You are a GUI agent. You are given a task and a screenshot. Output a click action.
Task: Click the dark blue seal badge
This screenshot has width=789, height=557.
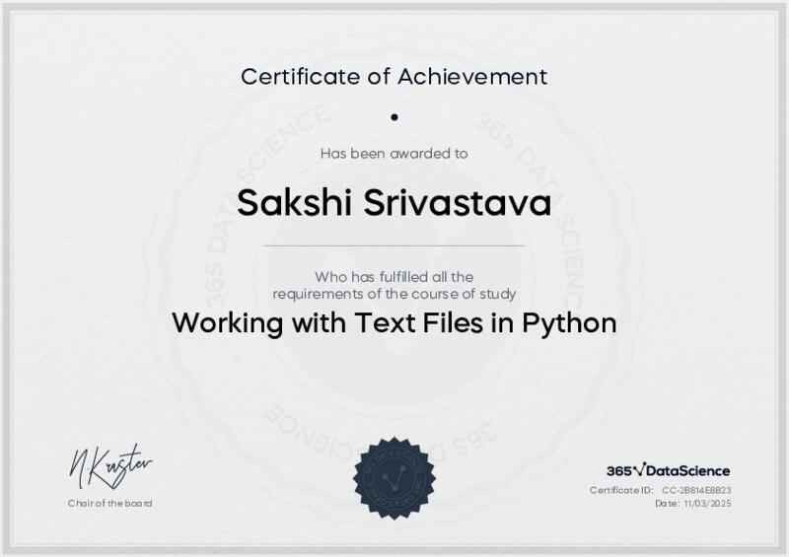coord(394,477)
